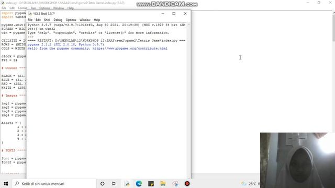Click 'WHITE =' line in editor

(x=13, y=88)
